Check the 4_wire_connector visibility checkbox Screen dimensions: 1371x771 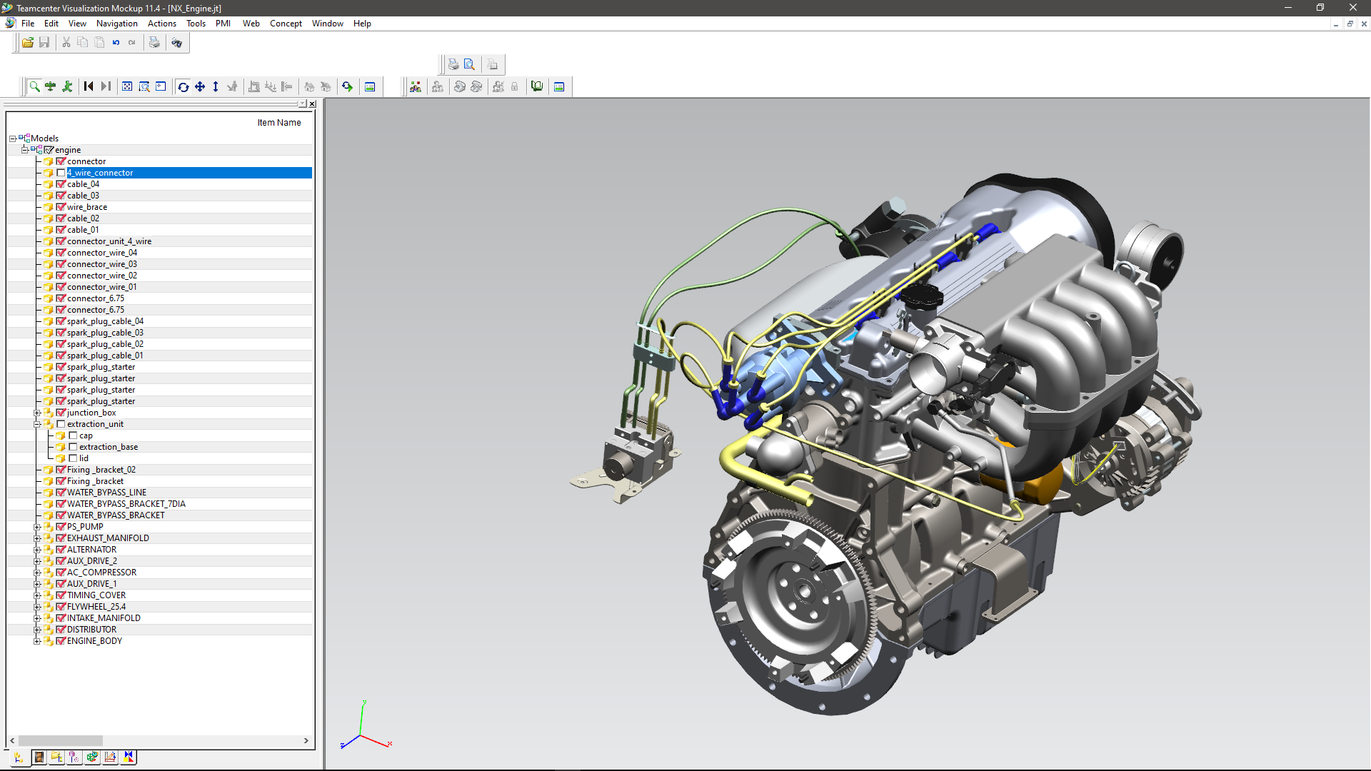tap(61, 172)
